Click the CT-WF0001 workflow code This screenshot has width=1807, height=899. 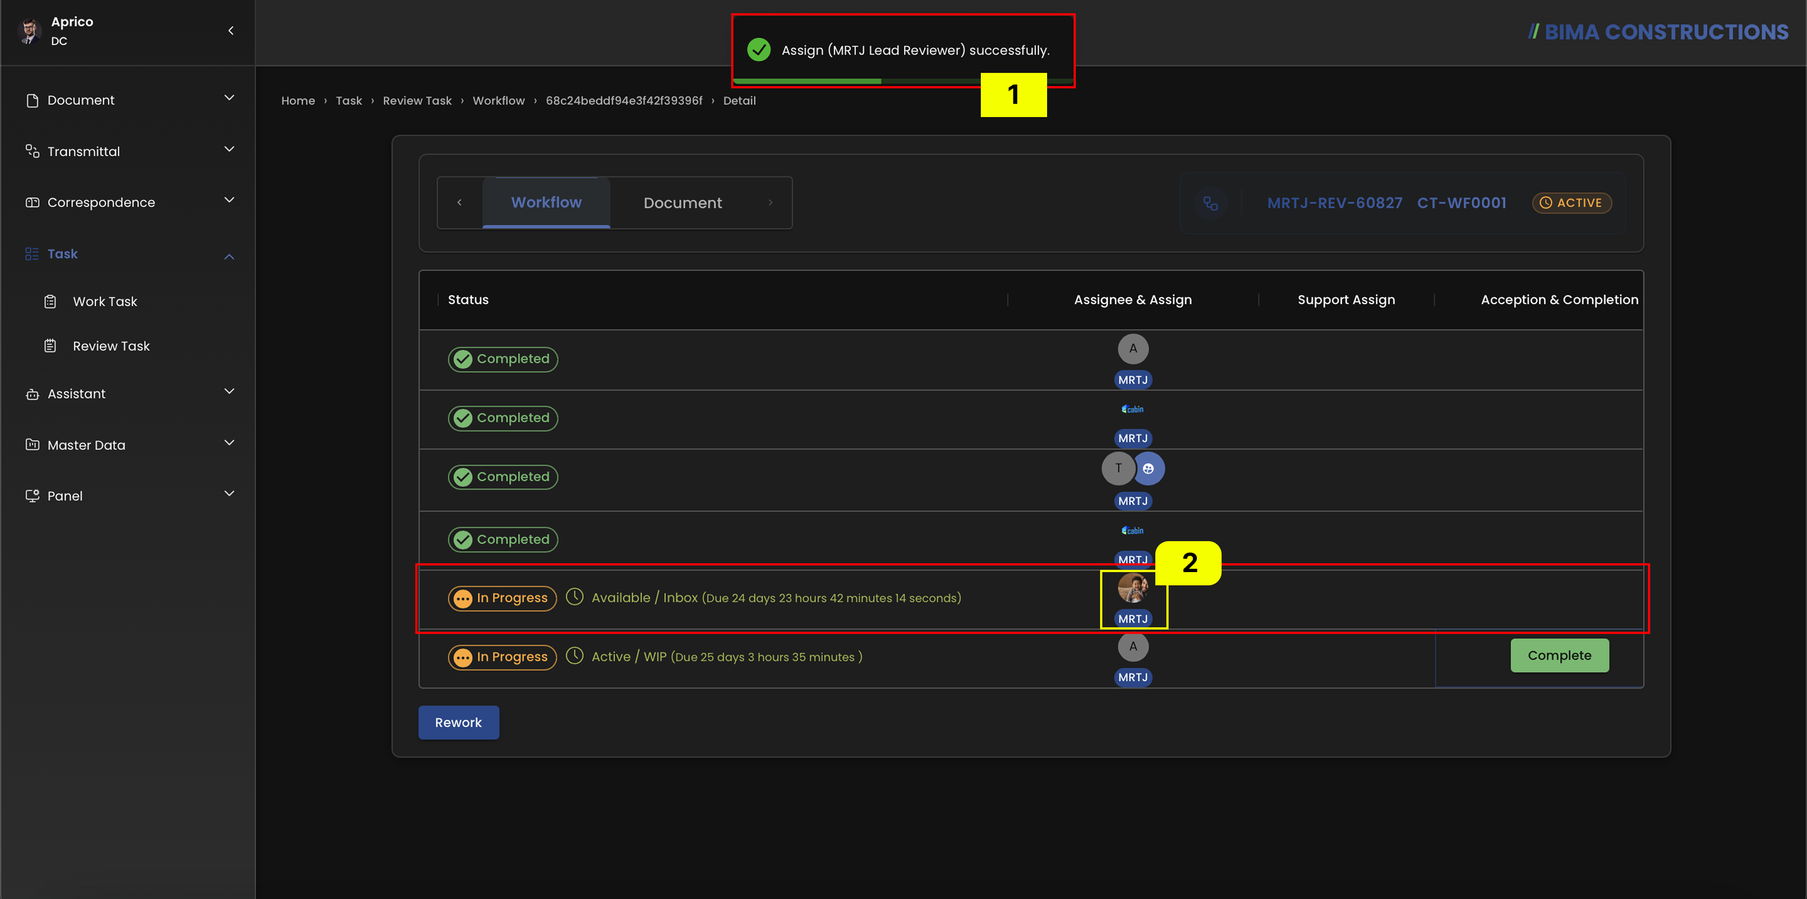1461,203
